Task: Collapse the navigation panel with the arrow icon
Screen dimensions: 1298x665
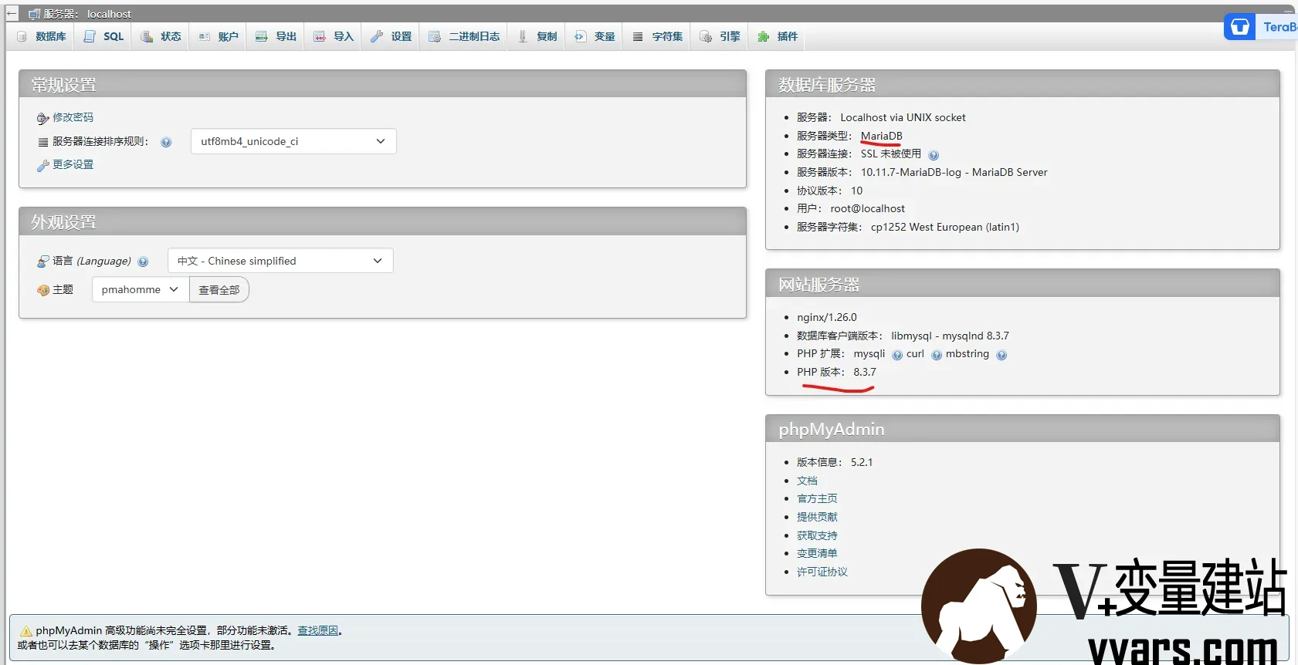Action: [12, 14]
